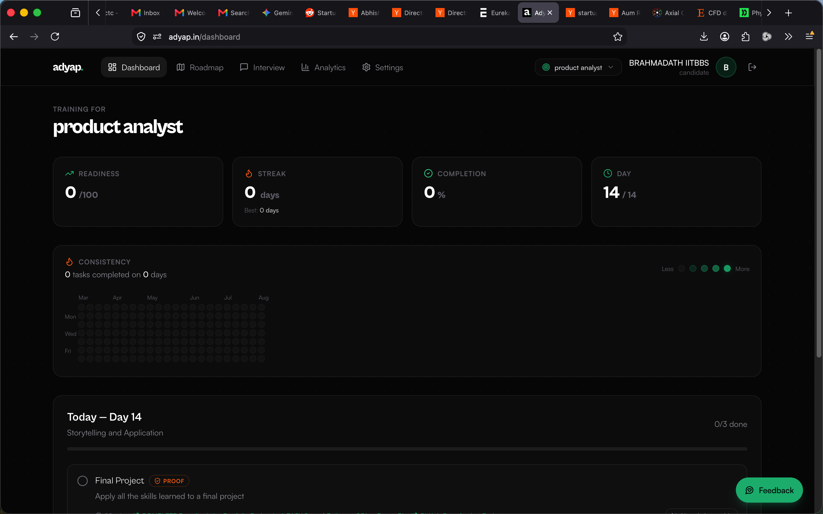Click the Today Day 14 progress bar

407,449
